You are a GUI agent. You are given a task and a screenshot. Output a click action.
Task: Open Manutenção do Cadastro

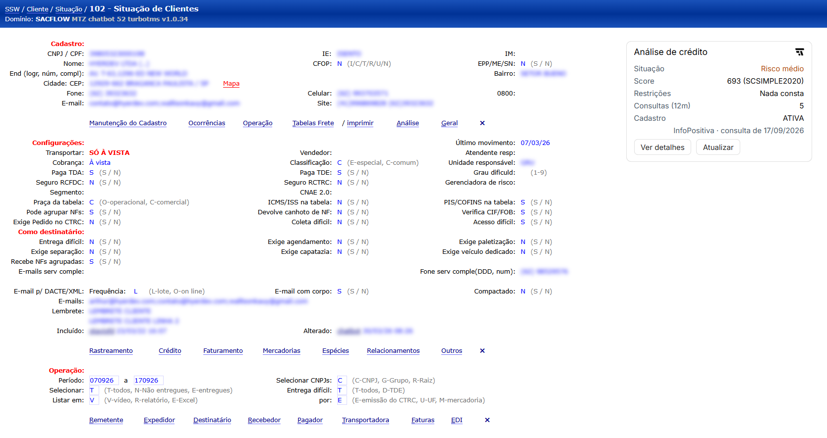click(128, 123)
